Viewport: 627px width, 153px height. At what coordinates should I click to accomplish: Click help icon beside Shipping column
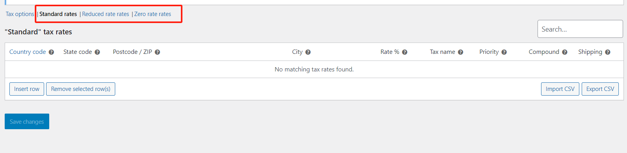tap(607, 52)
